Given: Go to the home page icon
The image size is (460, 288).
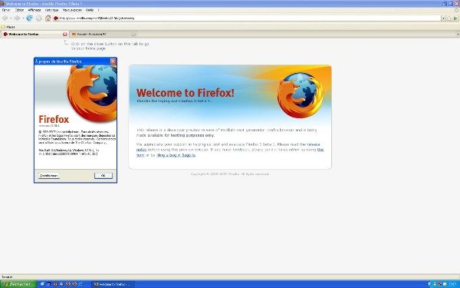Looking at the screenshot, I should point(48,18).
